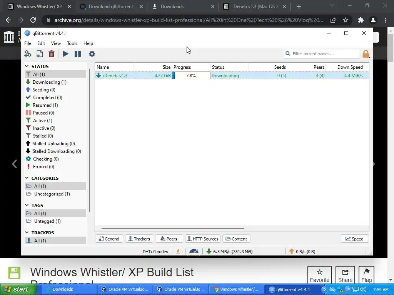The image size is (394, 295).
Task: Collapse the TAGS section
Action: [x=27, y=205]
